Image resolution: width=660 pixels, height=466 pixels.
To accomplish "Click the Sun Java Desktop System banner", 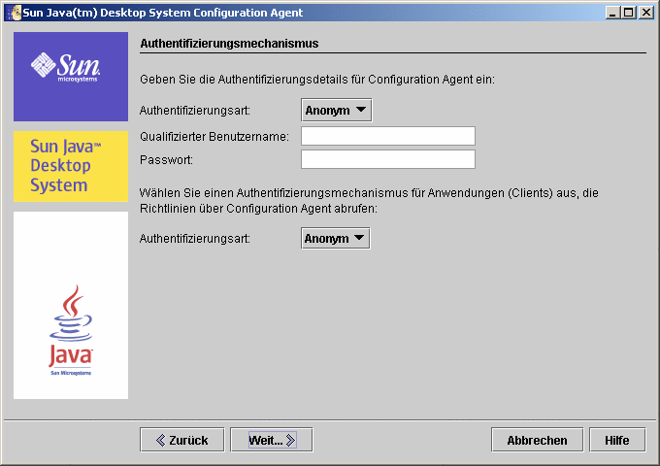I will tap(71, 166).
